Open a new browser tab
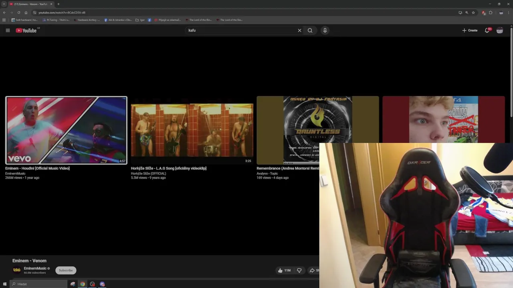Screen dimensions: 513x288 tap(58, 4)
